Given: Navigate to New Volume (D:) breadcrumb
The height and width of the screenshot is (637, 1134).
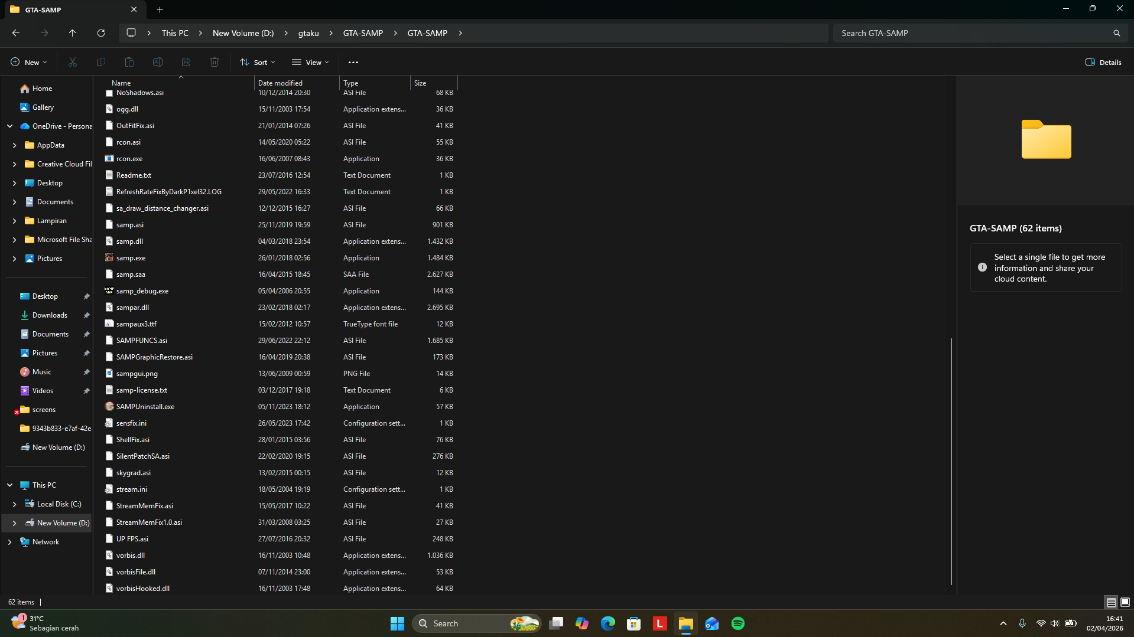Looking at the screenshot, I should click(x=243, y=33).
